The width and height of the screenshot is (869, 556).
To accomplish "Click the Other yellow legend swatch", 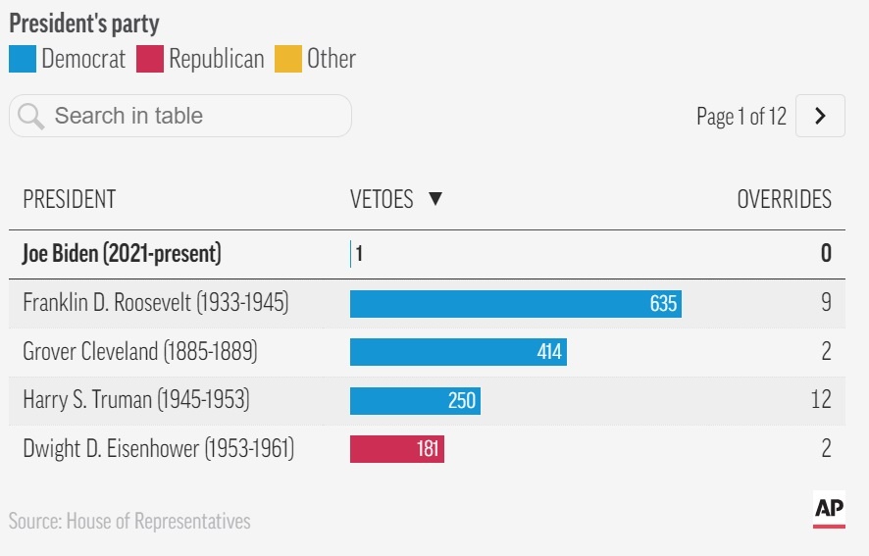I will click(x=288, y=59).
